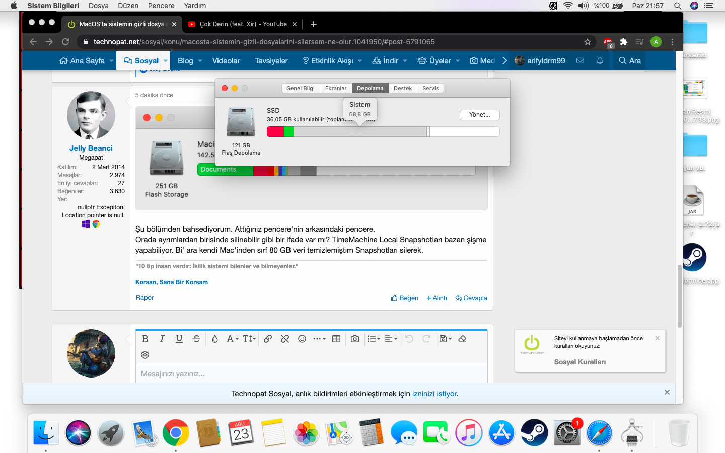Remove link with the unlink icon

click(285, 339)
